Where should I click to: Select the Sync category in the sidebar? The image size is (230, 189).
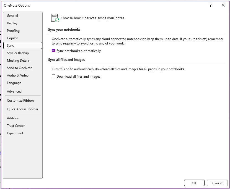(x=11, y=45)
